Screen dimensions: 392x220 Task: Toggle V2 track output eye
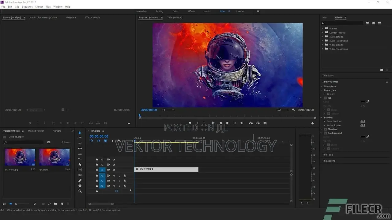click(x=114, y=165)
